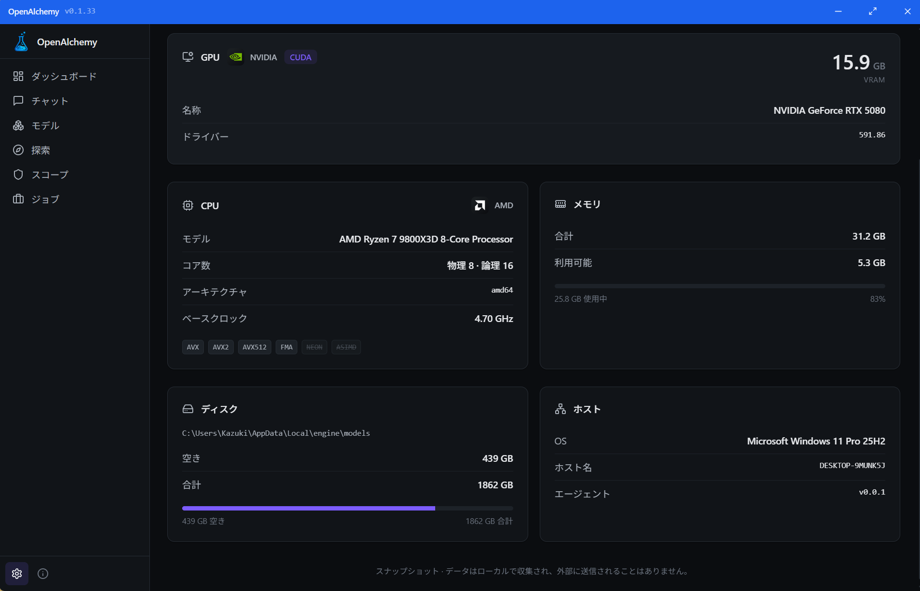This screenshot has height=591, width=920.
Task: Click the OpenAlchemy flask logo icon
Action: [x=21, y=42]
